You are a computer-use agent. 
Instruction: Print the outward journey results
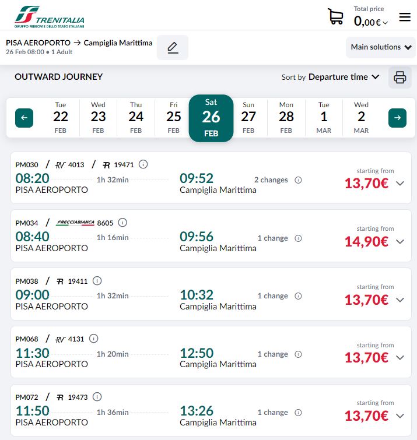(400, 77)
